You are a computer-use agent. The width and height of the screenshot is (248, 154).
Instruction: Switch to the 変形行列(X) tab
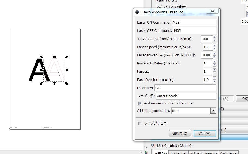point(228,153)
